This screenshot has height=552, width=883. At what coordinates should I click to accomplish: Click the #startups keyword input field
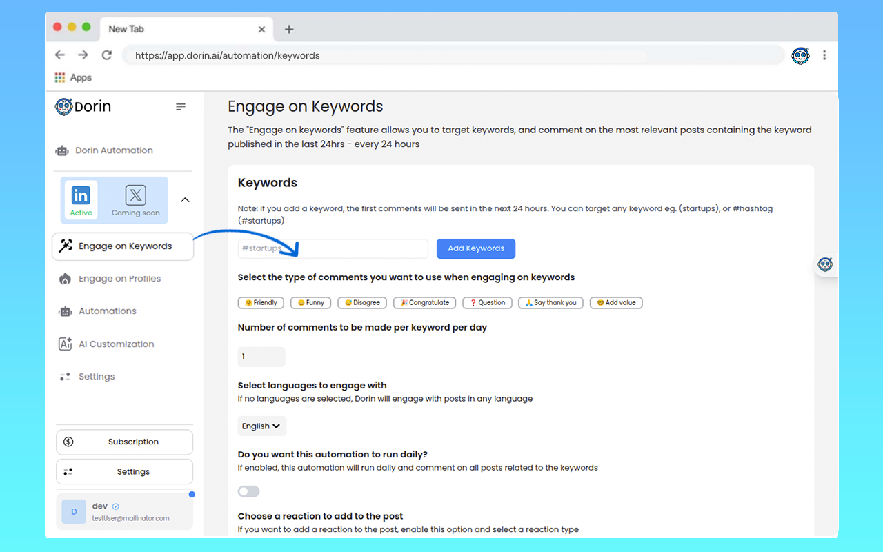pos(333,248)
